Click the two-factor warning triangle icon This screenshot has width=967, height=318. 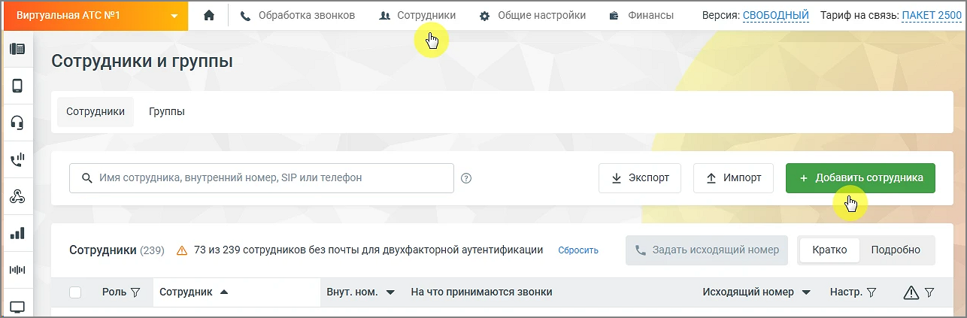point(181,250)
